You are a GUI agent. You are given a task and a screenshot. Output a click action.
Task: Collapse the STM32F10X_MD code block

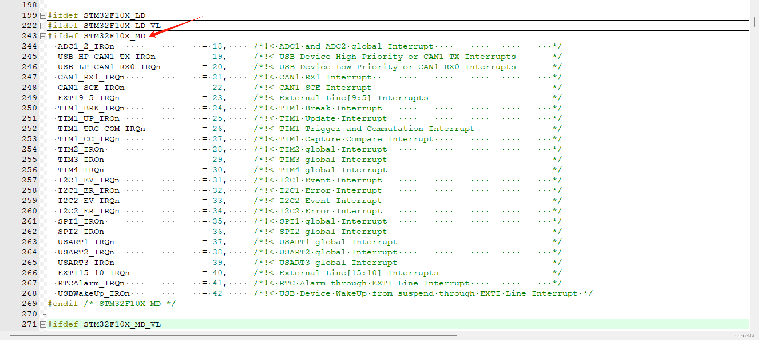[x=43, y=36]
